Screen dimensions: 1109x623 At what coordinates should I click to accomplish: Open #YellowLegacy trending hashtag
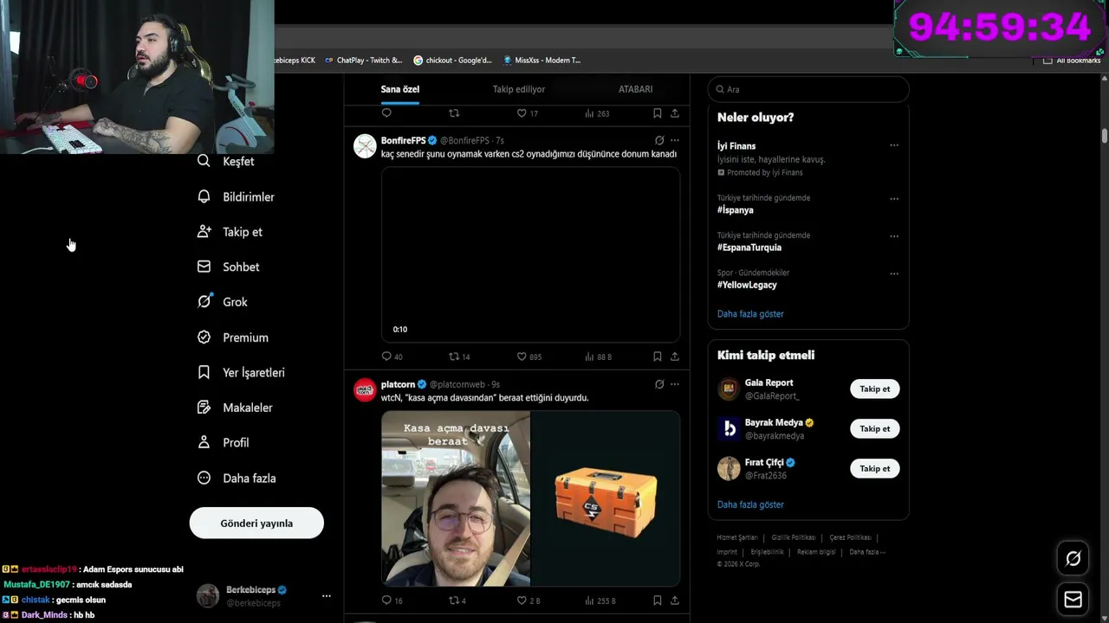[747, 285]
